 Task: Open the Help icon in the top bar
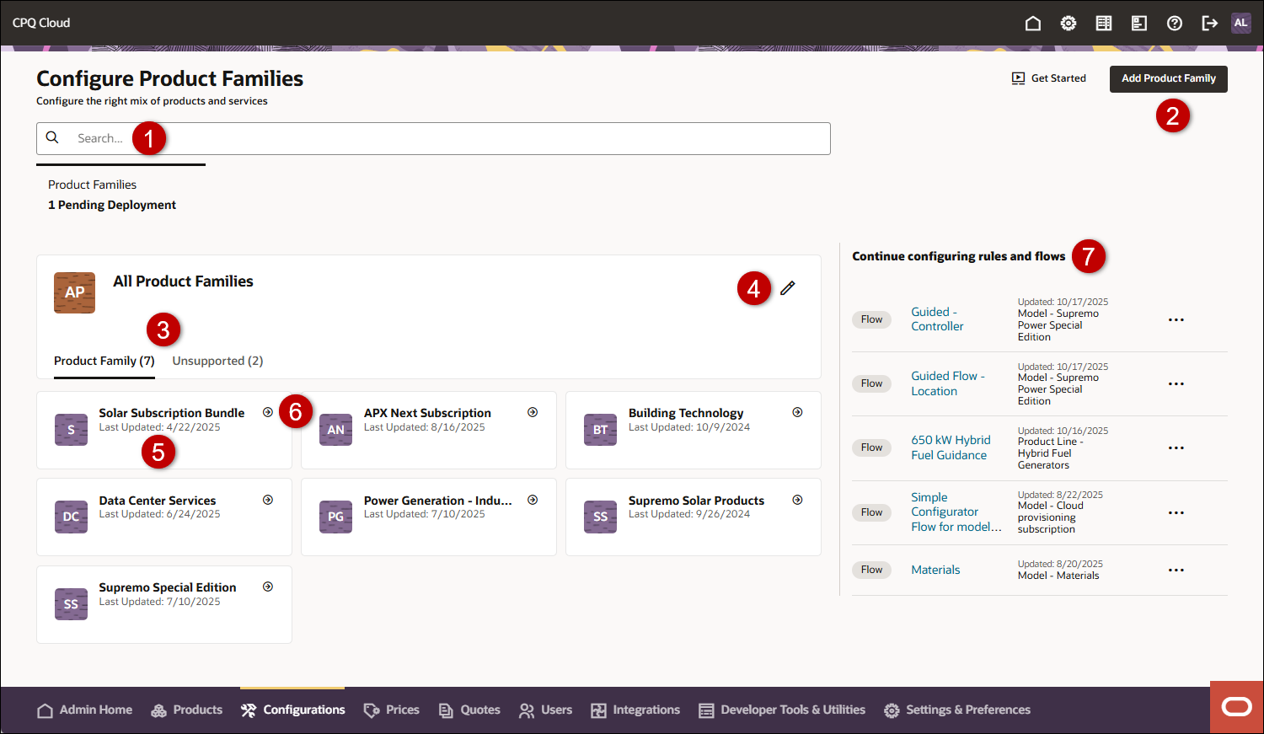click(1174, 23)
